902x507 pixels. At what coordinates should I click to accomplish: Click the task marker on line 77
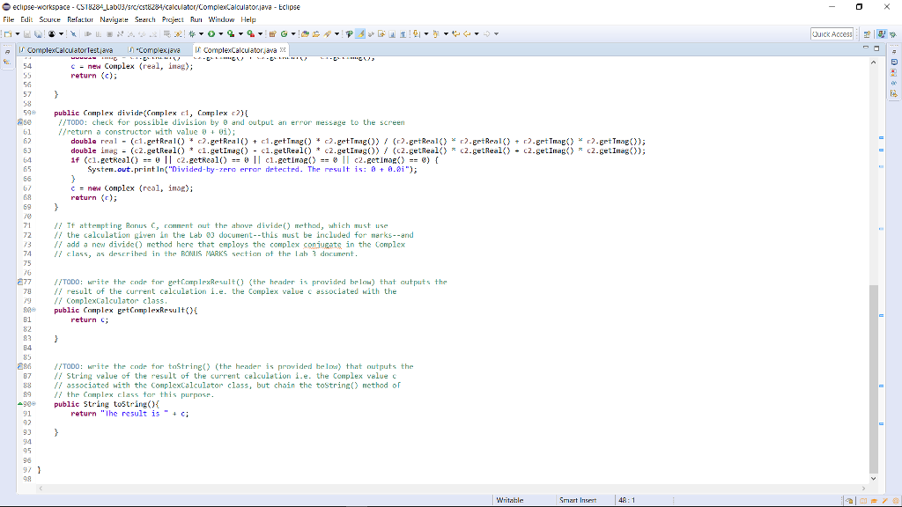20,283
